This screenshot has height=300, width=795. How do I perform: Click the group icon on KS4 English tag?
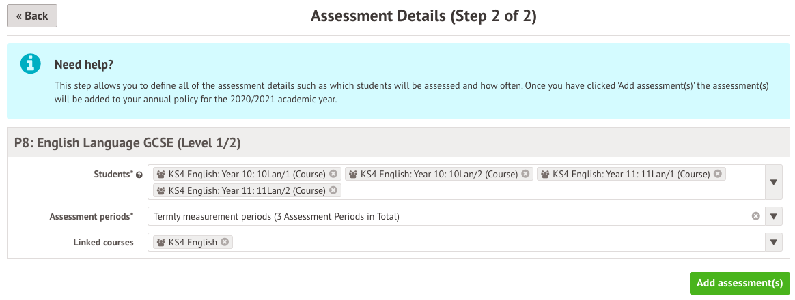[x=161, y=242]
